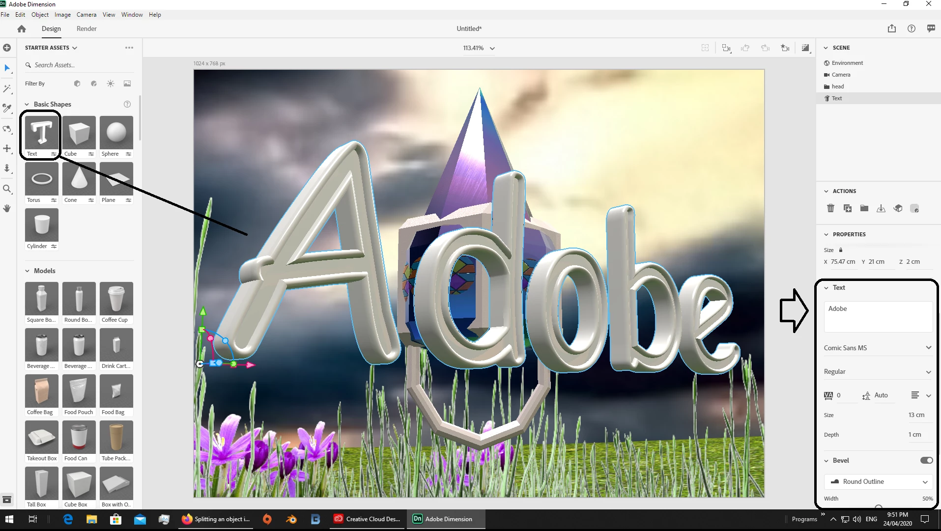Duplicate the selected object
This screenshot has height=531, width=941.
pos(848,208)
